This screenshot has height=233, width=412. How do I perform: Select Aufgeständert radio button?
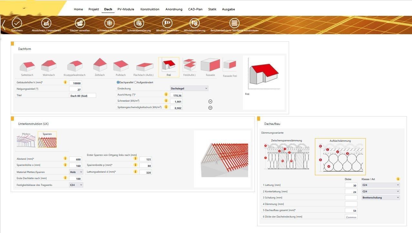tap(136, 82)
